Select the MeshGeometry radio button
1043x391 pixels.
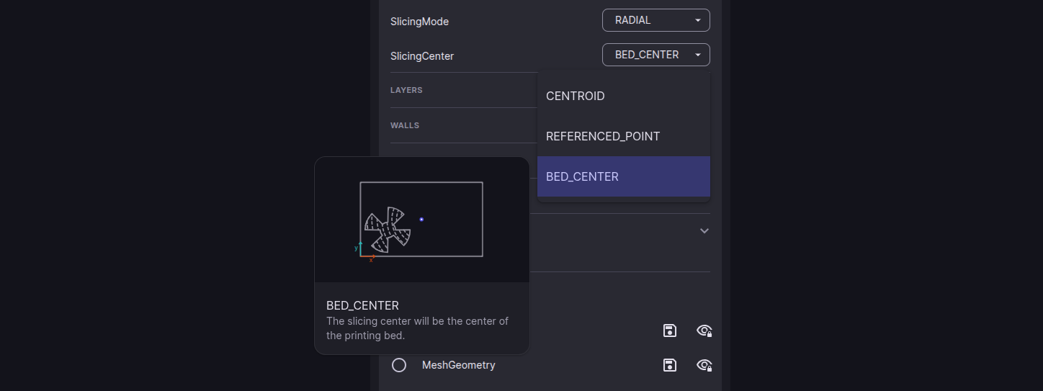(399, 365)
